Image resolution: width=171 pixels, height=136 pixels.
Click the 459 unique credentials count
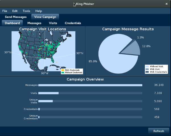[157, 117]
